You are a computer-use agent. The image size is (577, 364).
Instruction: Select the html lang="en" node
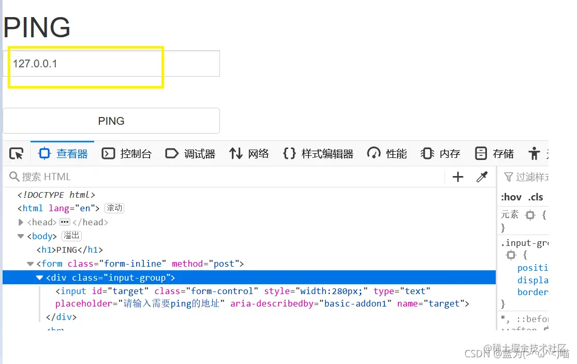pyautogui.click(x=58, y=208)
